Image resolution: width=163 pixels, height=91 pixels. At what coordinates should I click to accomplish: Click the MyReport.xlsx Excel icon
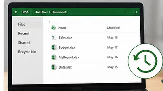[x=54, y=57]
